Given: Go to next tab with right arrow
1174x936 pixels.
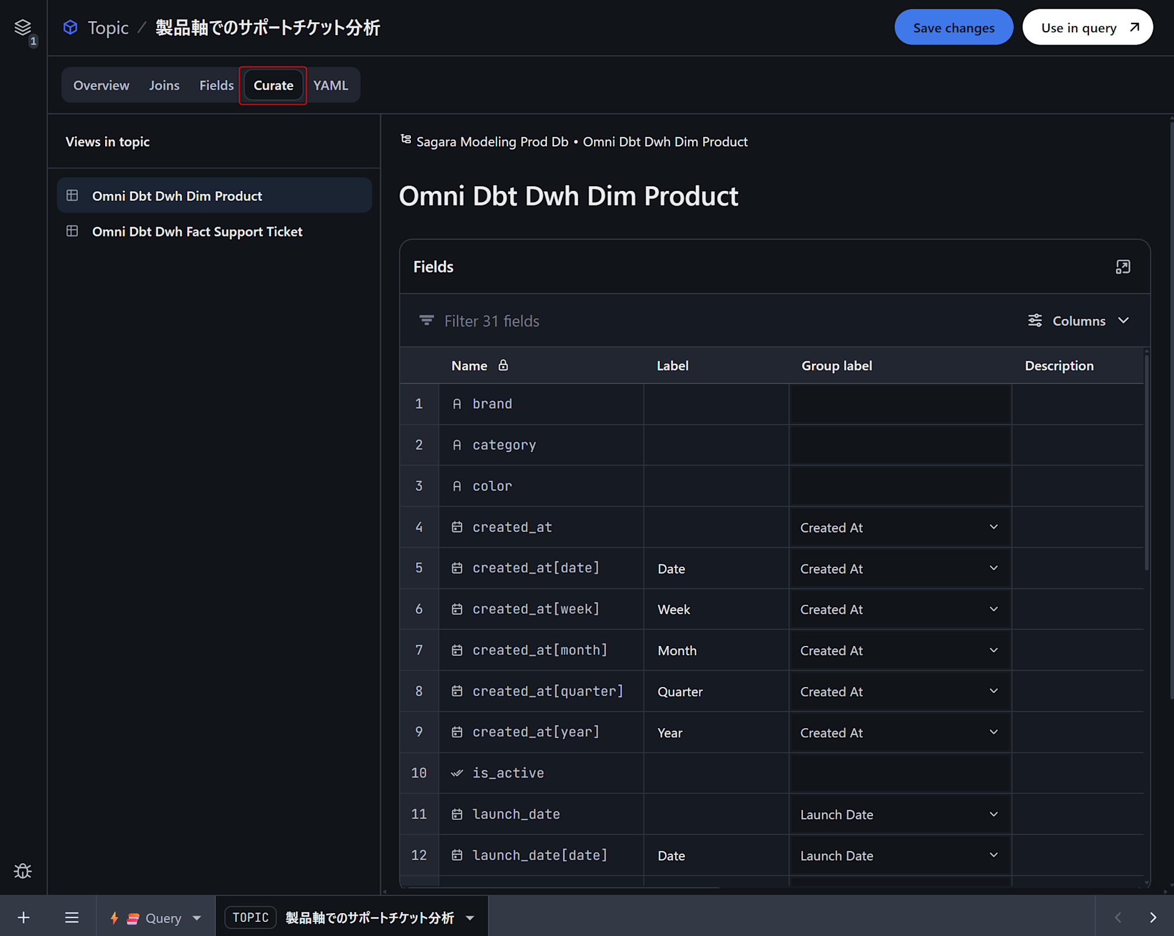Looking at the screenshot, I should pyautogui.click(x=1152, y=917).
